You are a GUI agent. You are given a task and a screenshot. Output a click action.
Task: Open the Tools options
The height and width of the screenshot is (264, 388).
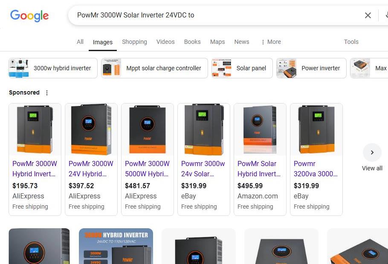351,42
